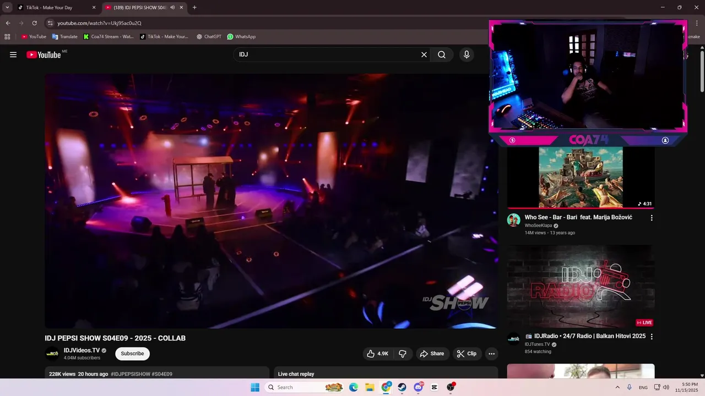Open the WhoSeeKlapa channel link
705x396 pixels.
pyautogui.click(x=539, y=226)
